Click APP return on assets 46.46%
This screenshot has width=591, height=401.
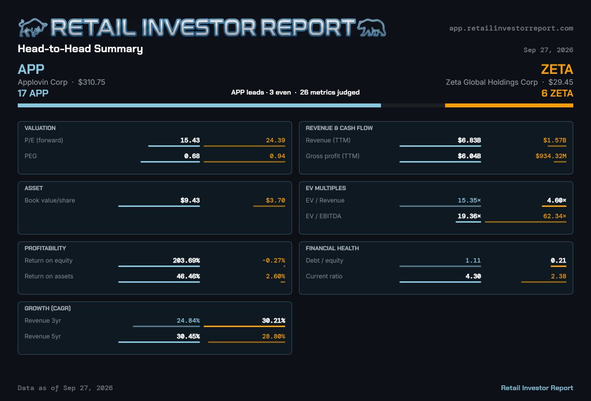(188, 276)
